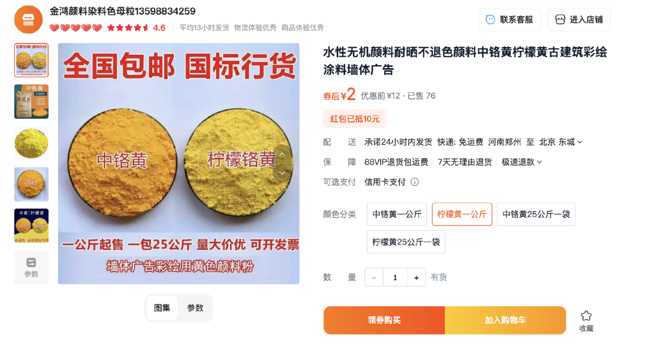The height and width of the screenshot is (351, 652).
Task: Click the orange shop avatar icon
Action: pyautogui.click(x=28, y=19)
